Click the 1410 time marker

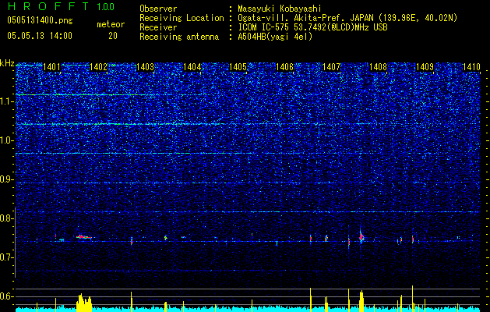click(x=471, y=67)
